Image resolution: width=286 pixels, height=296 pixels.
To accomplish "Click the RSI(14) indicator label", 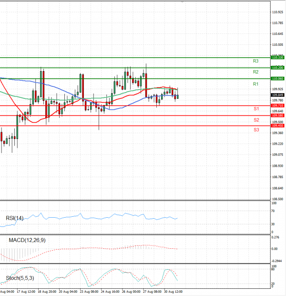I will [15, 218].
